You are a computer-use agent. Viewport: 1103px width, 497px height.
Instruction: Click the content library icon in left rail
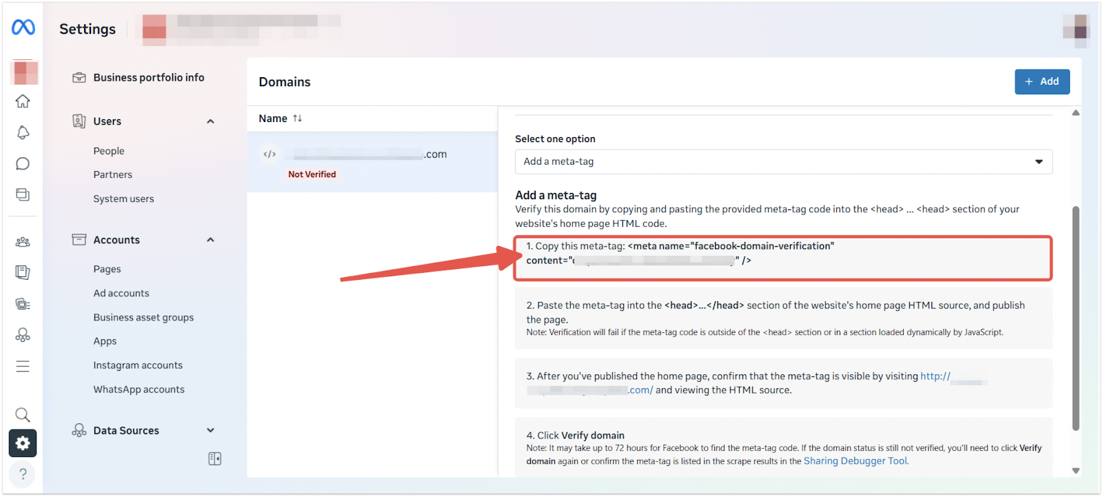pos(23,194)
